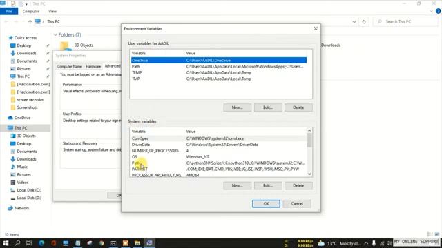Expand the address bar history dropdown
442x248 pixels.
pos(354,21)
